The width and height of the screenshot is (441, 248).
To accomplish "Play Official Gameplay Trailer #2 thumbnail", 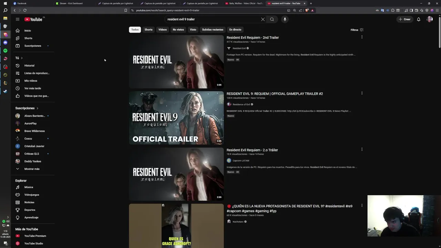I will click(176, 118).
